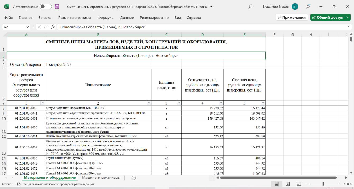Click the vertical scrollbar thumb
The width and height of the screenshot is (354, 189).
click(351, 39)
